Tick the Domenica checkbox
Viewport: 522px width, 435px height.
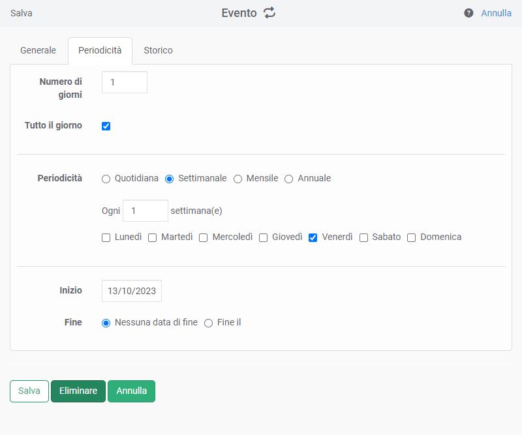pos(412,237)
